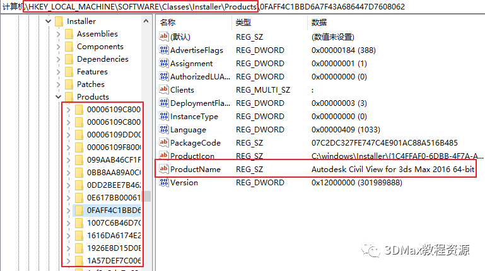Image resolution: width=485 pixels, height=271 pixels.
Task: Click the Assemblies folder icon
Action: pyautogui.click(x=69, y=34)
